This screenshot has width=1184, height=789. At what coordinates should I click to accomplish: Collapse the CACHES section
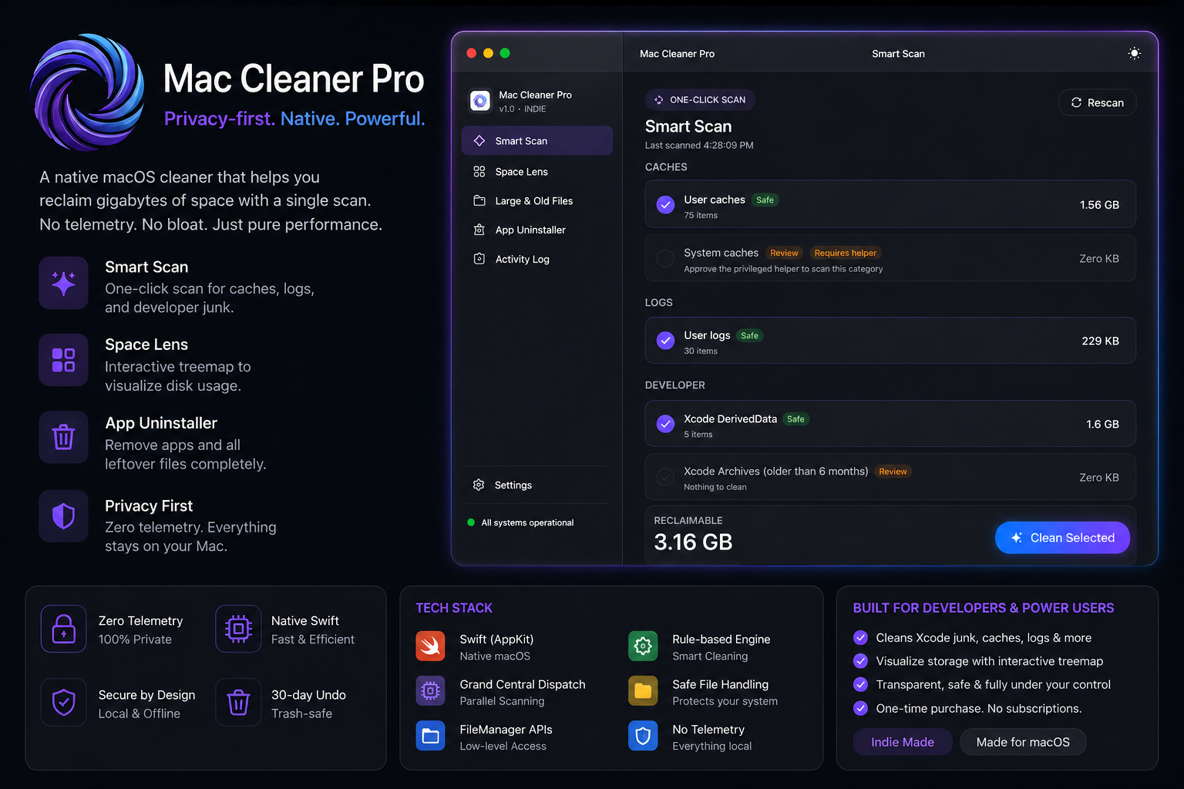pos(665,166)
